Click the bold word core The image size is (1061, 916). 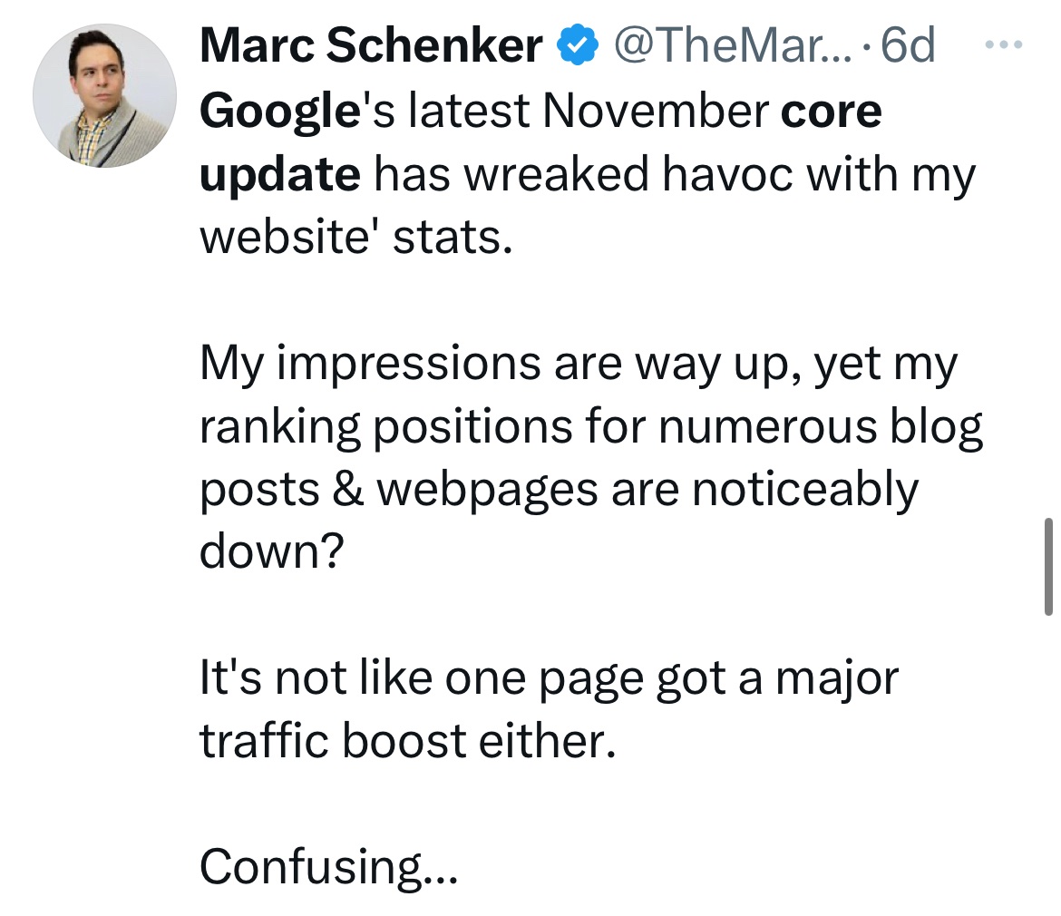[x=831, y=111]
